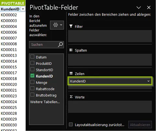Click the empty Filter drop area

pos(110,36)
